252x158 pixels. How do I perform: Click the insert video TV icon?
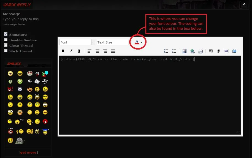click(x=234, y=51)
